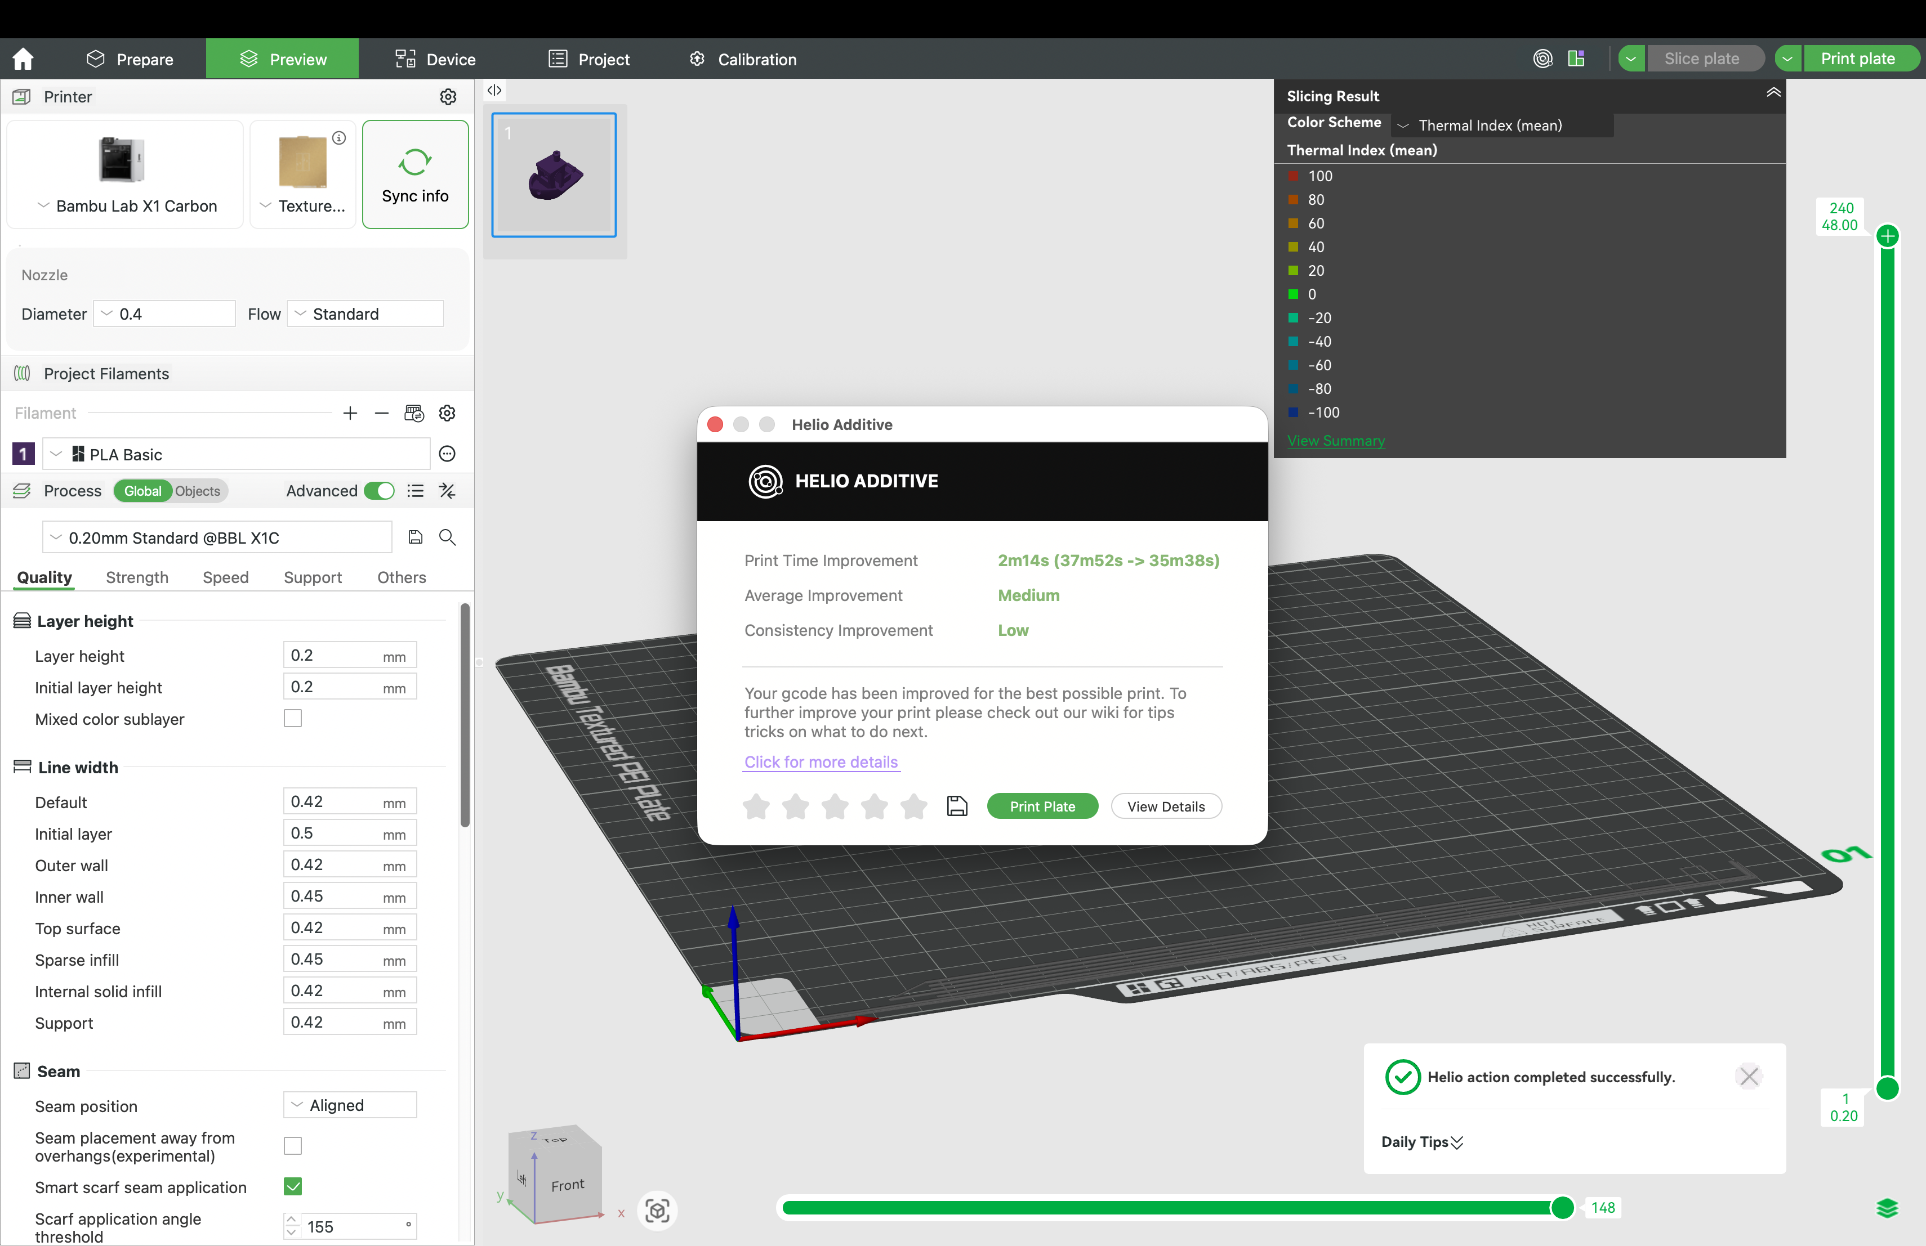
Task: Save the process preset icon
Action: [x=415, y=537]
